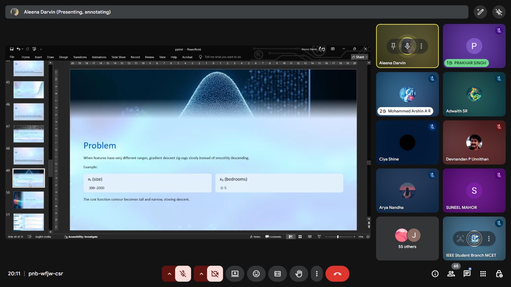The width and height of the screenshot is (511, 287).
Task: Click the present screen icon
Action: click(x=235, y=274)
